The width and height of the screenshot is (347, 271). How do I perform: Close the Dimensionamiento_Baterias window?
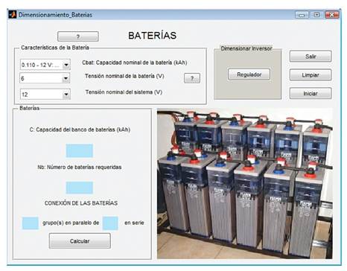(x=332, y=15)
